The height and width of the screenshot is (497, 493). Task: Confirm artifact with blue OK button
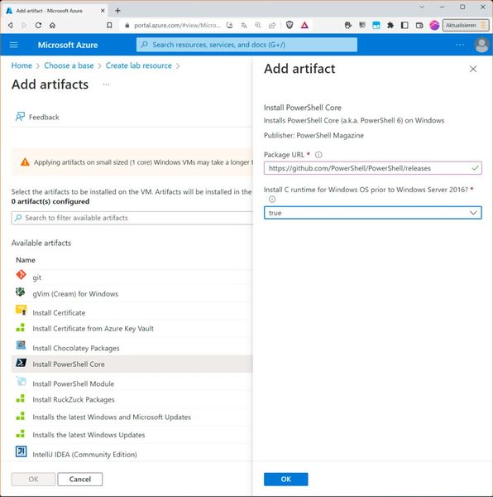(285, 479)
